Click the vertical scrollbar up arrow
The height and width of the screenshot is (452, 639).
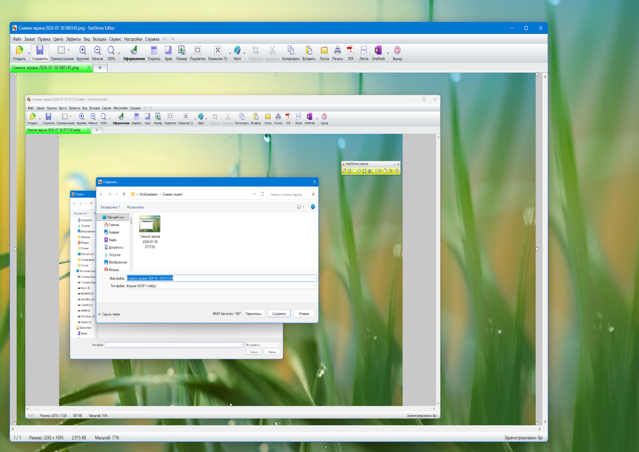(x=545, y=76)
